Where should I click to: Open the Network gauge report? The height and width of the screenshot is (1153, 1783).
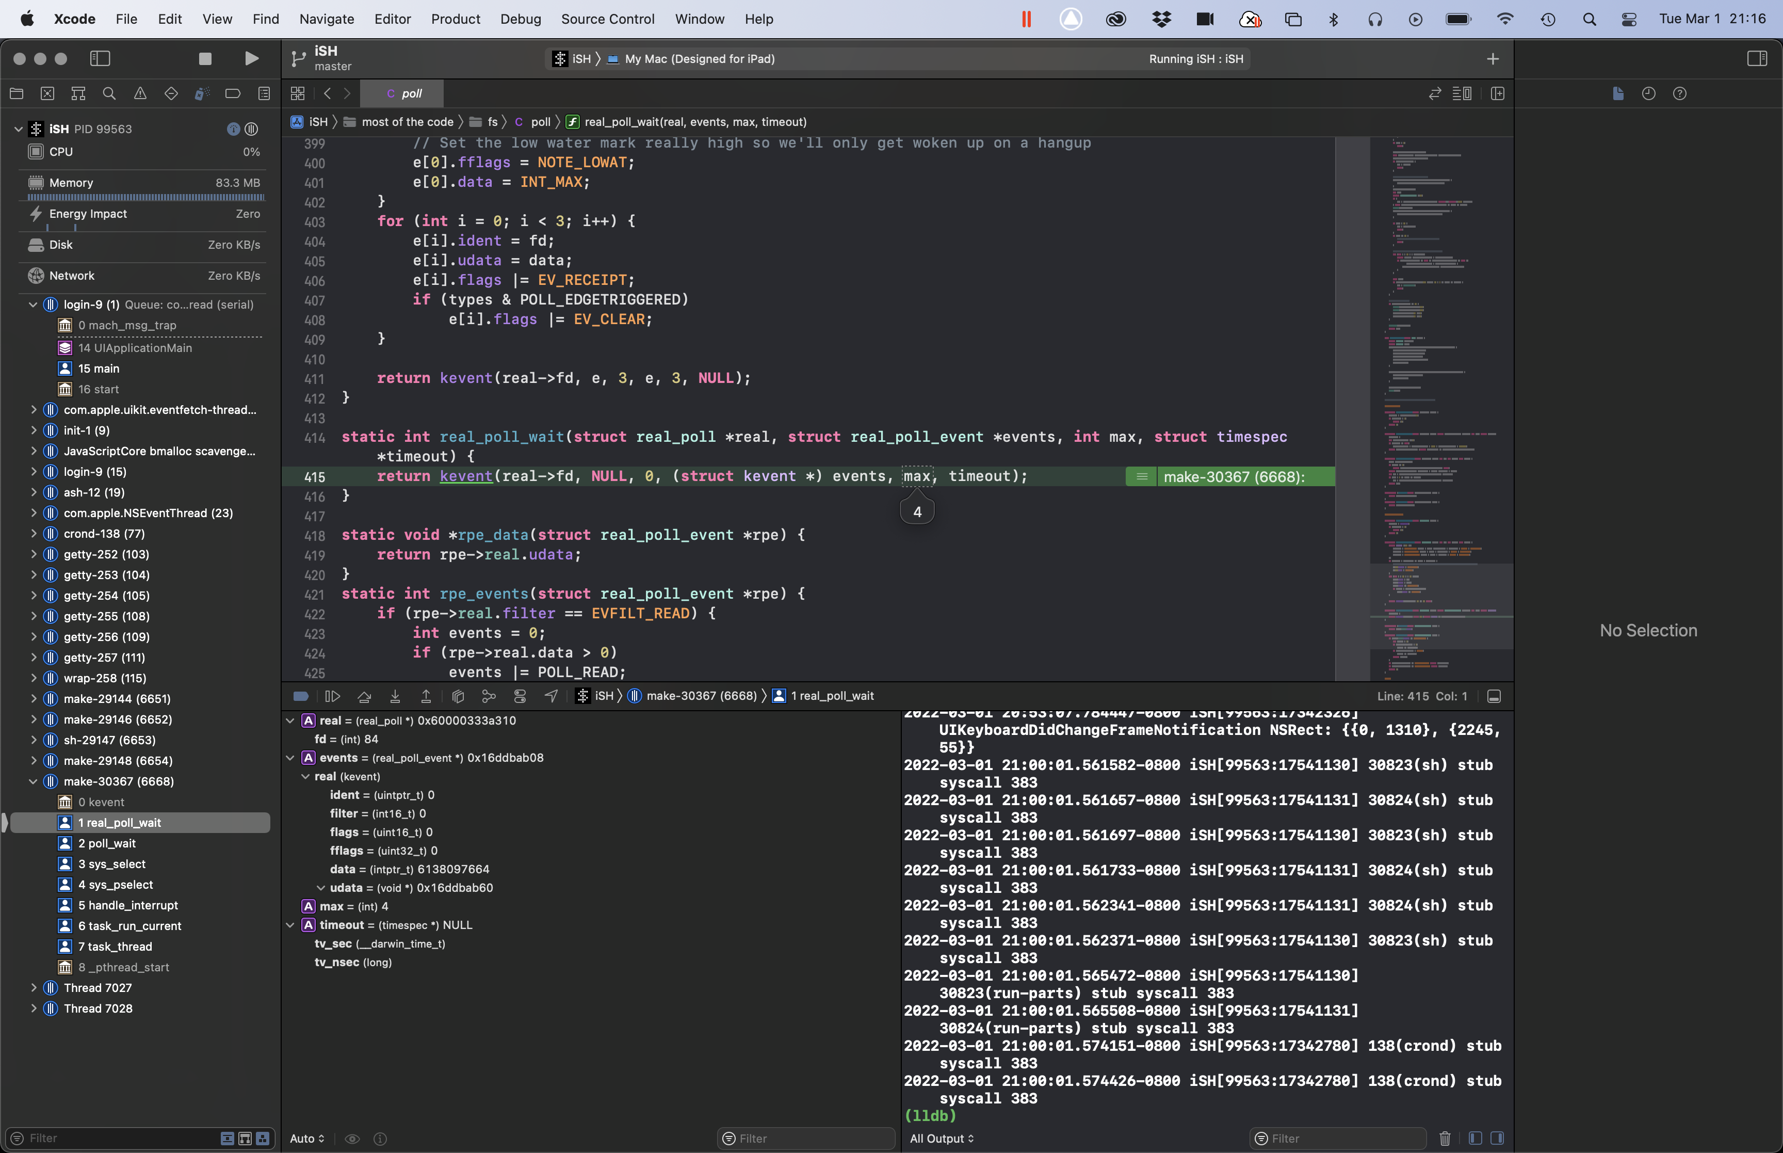click(143, 276)
